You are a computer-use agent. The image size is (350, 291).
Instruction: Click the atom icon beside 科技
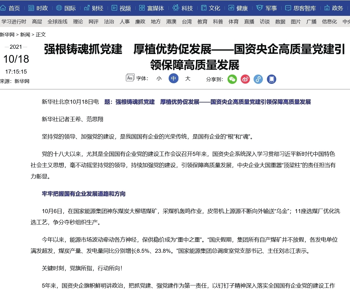pyautogui.click(x=176, y=8)
